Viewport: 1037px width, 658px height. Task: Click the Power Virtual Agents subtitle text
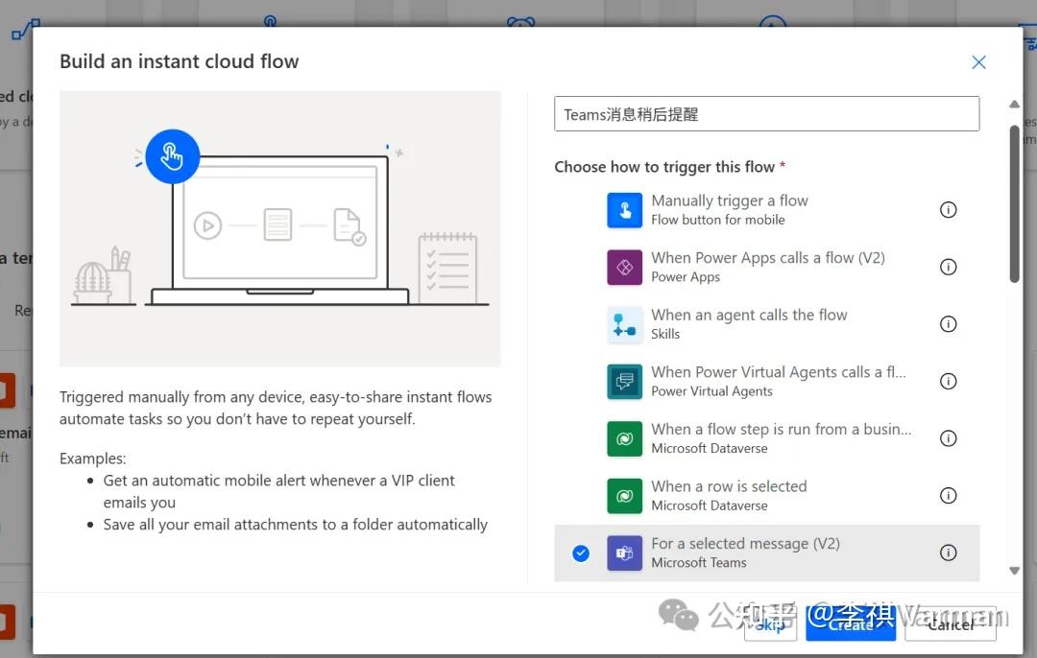pyautogui.click(x=711, y=391)
